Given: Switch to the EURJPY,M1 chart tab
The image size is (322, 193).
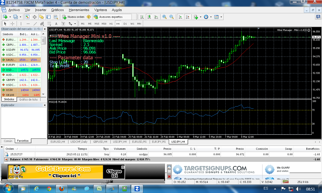Looking at the screenshot, I should click(x=158, y=142).
